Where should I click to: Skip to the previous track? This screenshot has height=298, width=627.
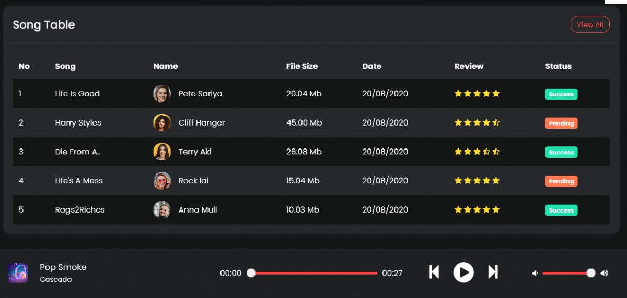[x=434, y=272]
